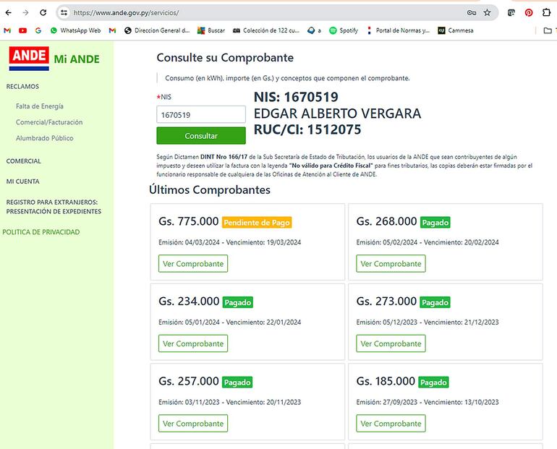The height and width of the screenshot is (449, 557).
Task: Click the NIS number input field
Action: pyautogui.click(x=201, y=114)
